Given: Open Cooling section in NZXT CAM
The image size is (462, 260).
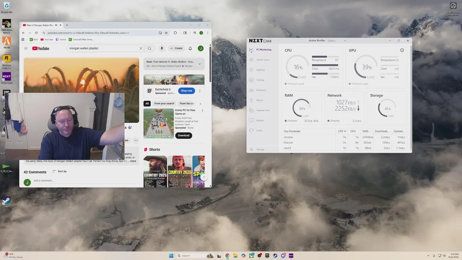Looking at the screenshot, I should (257, 80).
